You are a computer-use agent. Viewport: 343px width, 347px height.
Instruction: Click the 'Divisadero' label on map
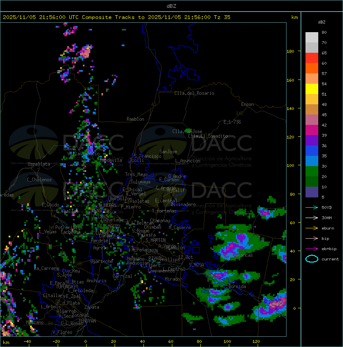(x=183, y=204)
